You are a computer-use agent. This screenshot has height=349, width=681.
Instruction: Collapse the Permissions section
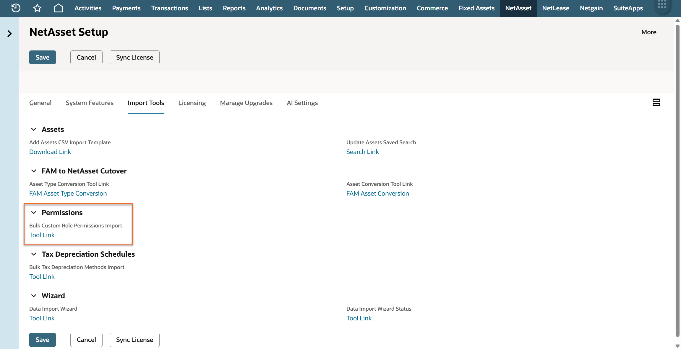[x=34, y=212]
